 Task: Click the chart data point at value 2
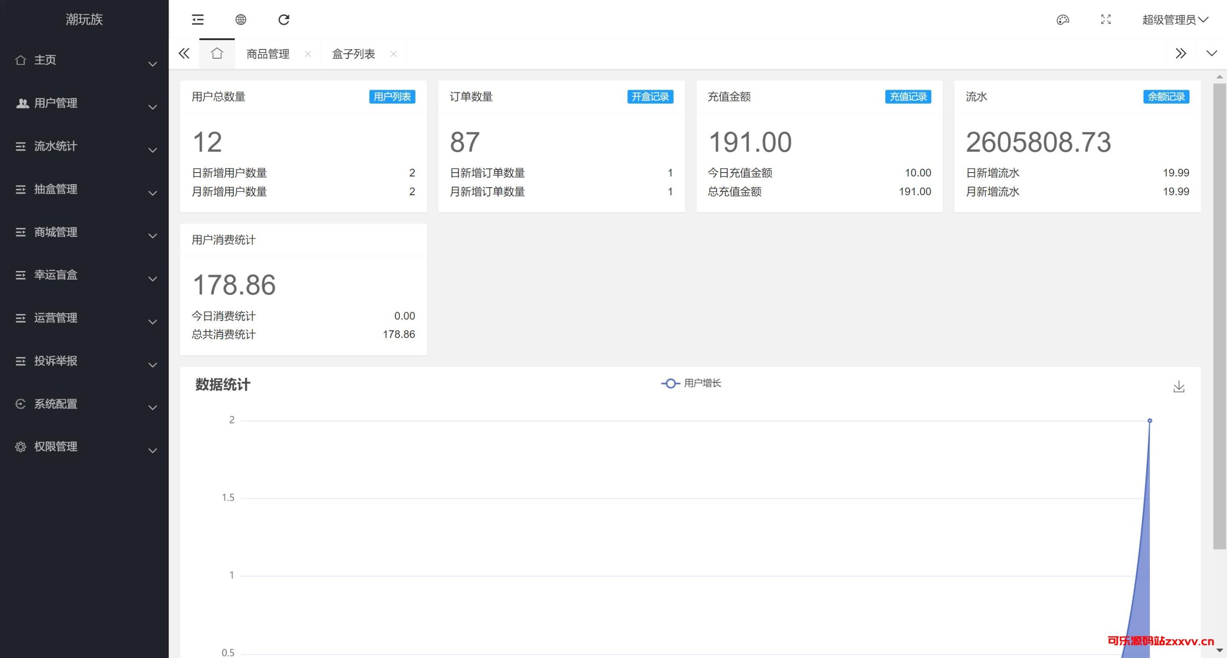(x=1149, y=421)
